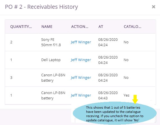Image resolution: width=160 pixels, height=125 pixels.
Task: Open Jeff Winger link in Dell Laptop row
Action: point(81,60)
